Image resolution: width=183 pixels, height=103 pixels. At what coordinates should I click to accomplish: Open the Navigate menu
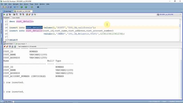[x=16, y=4]
